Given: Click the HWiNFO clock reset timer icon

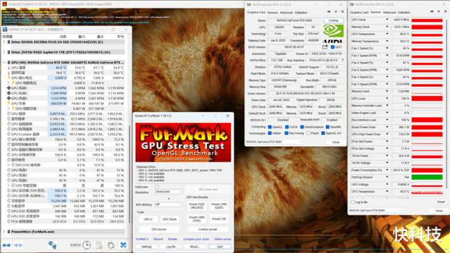Looking at the screenshot, I should [x=87, y=245].
